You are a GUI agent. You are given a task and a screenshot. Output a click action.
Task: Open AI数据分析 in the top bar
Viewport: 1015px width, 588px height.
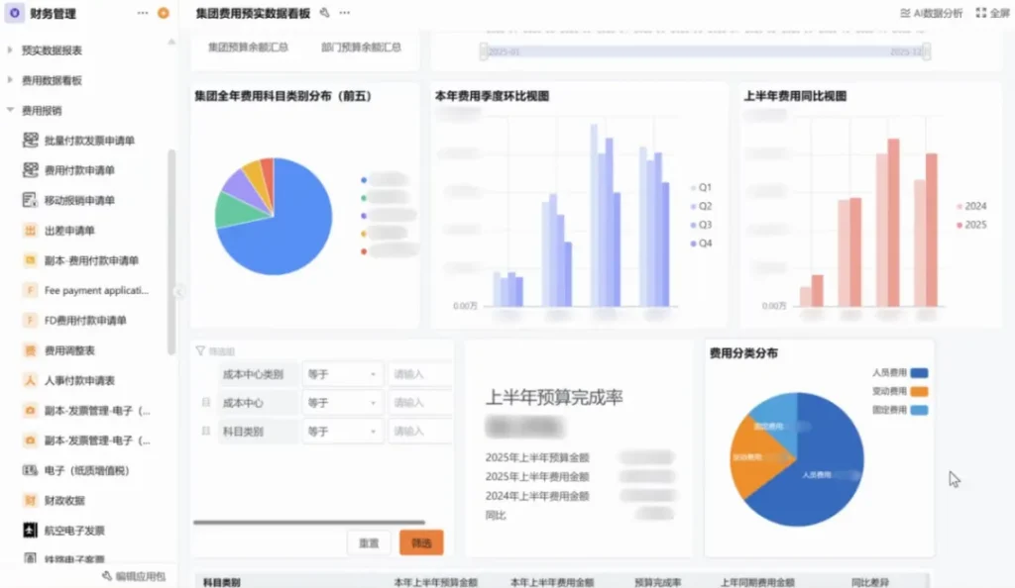931,13
